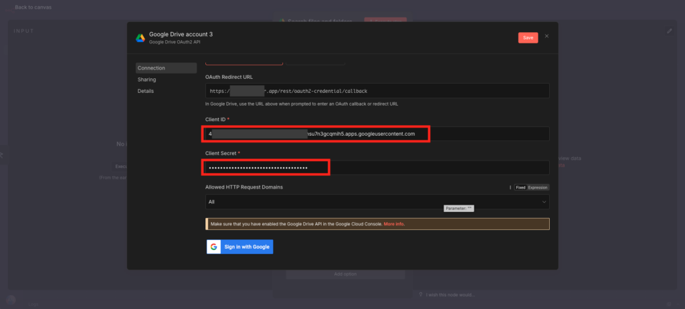Image resolution: width=685 pixels, height=309 pixels.
Task: Click the pencil edit icon on canvas
Action: click(x=670, y=31)
